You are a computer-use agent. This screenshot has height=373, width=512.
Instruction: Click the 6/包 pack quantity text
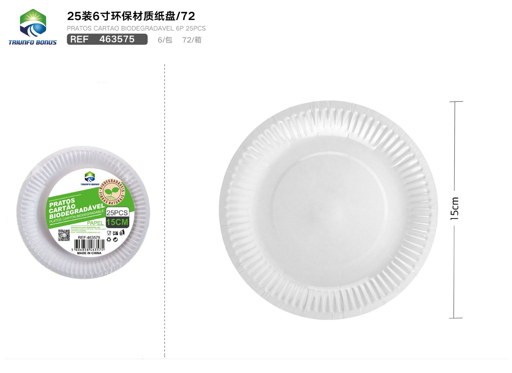165,40
